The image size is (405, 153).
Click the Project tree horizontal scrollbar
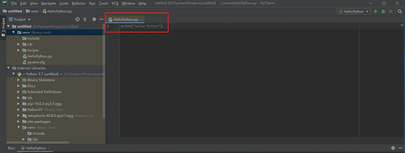38,143
